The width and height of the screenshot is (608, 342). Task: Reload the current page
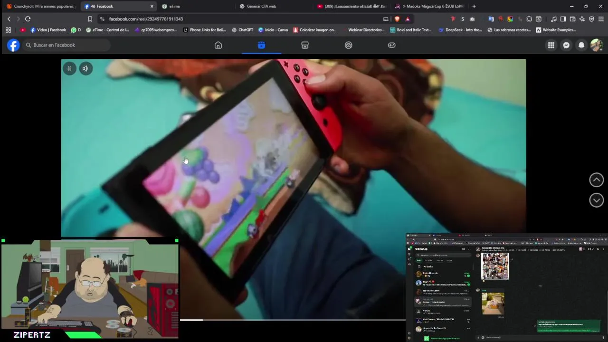pos(28,19)
